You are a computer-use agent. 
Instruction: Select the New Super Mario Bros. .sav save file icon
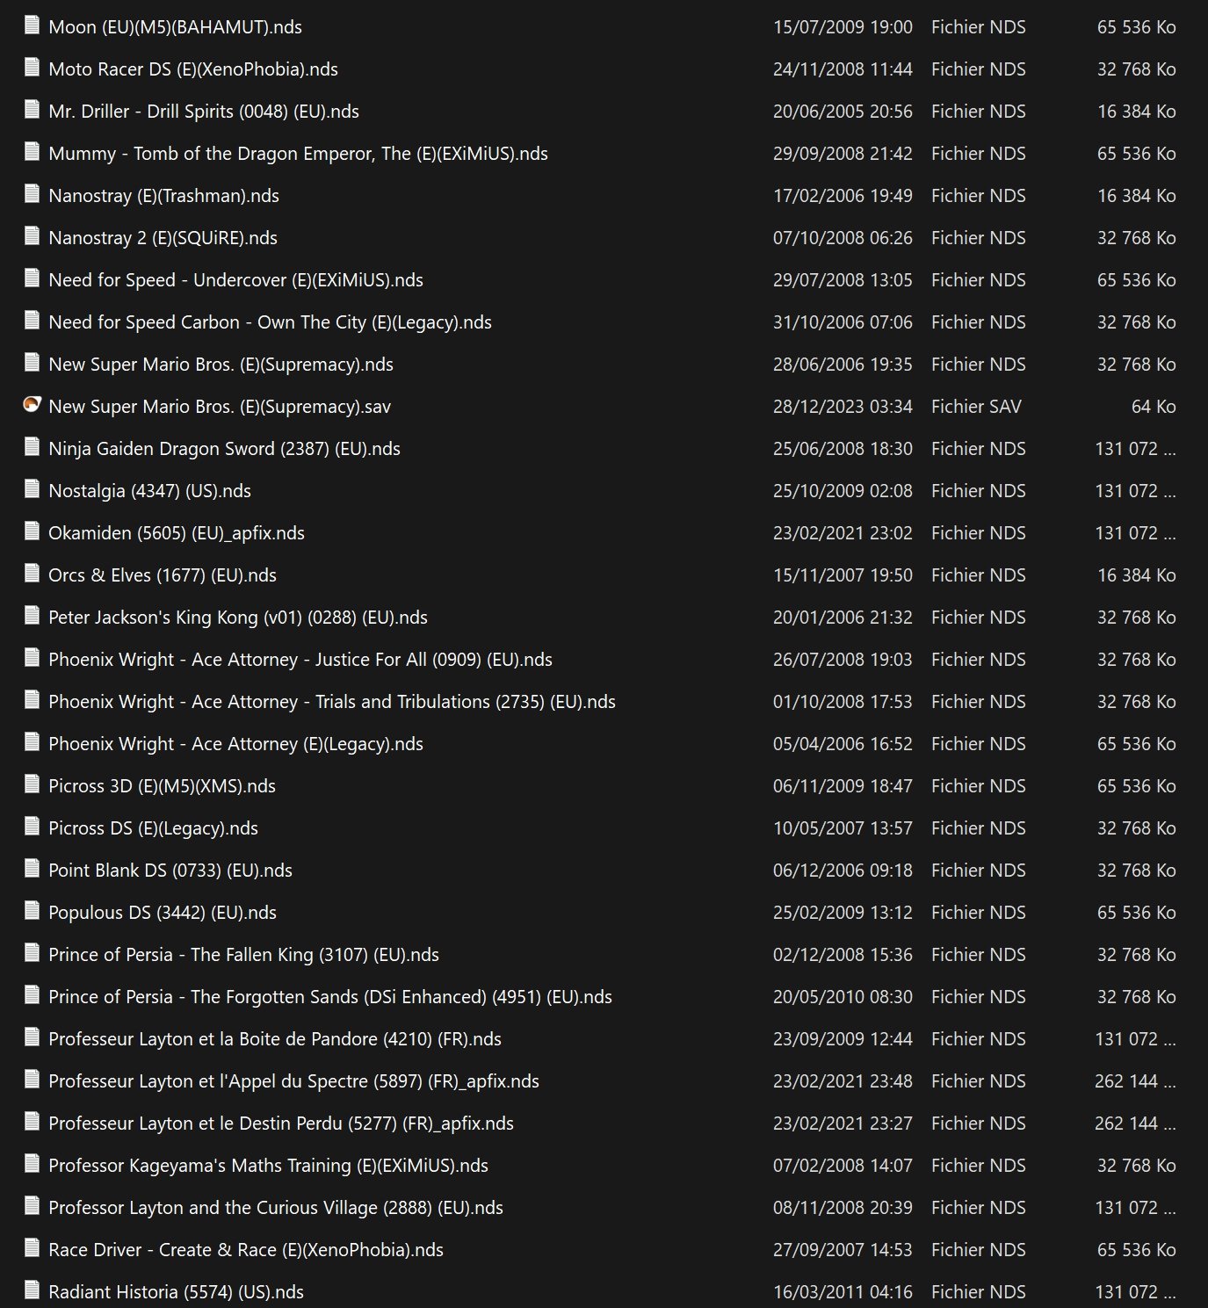pos(32,405)
